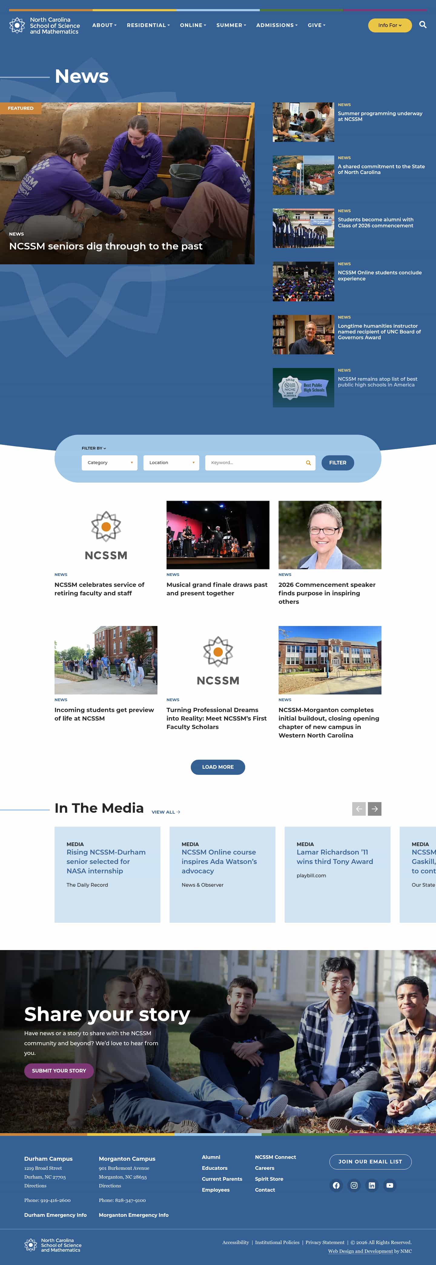The image size is (436, 1265).
Task: Open Morganton Emergency Info link
Action: click(134, 1215)
